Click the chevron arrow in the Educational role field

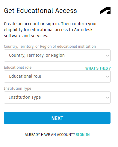coord(108,76)
